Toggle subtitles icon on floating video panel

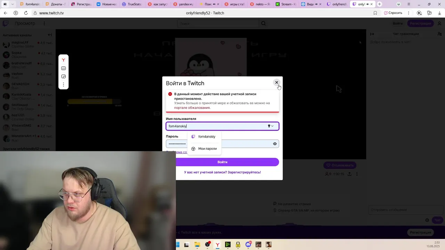point(63,68)
